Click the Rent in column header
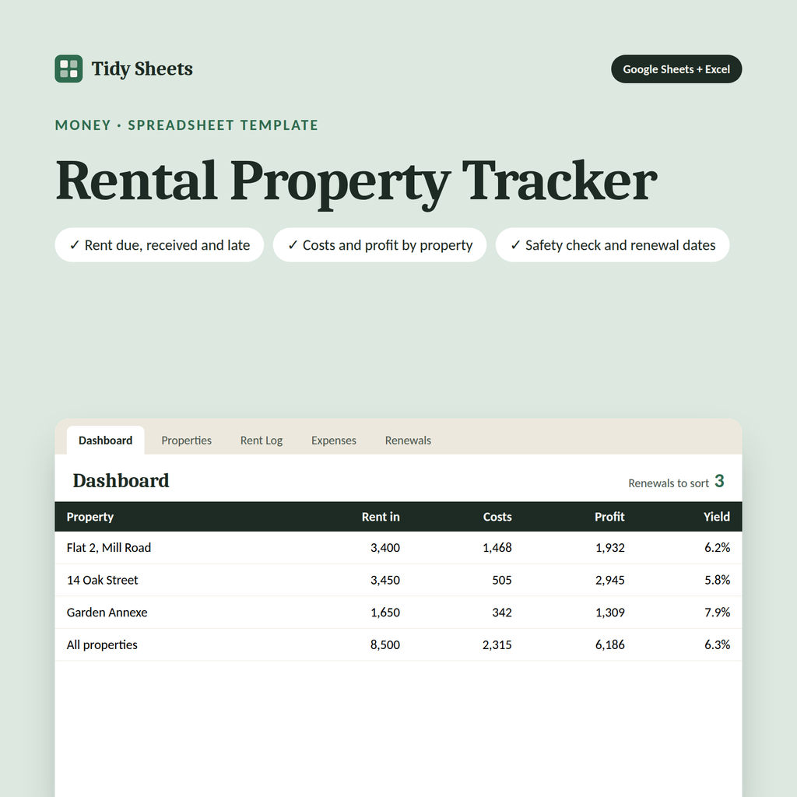Image resolution: width=797 pixels, height=797 pixels. [x=381, y=517]
